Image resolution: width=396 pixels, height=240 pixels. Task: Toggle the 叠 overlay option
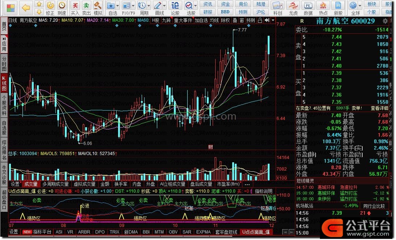[x=235, y=20]
